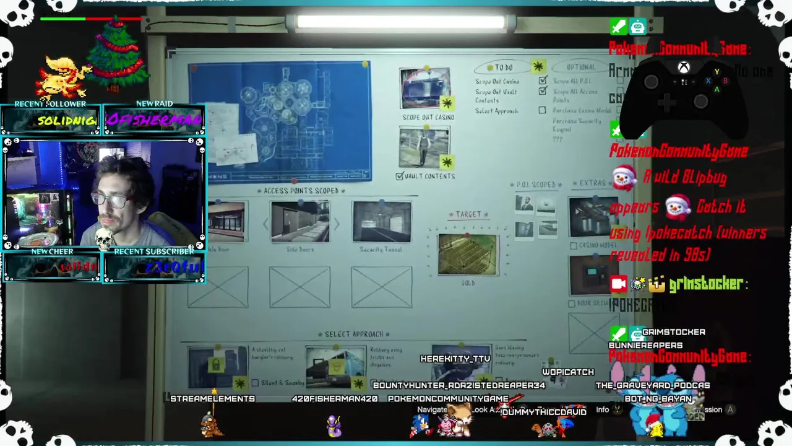Click red camera badge beside grimstocker
792x446 pixels.
[619, 284]
